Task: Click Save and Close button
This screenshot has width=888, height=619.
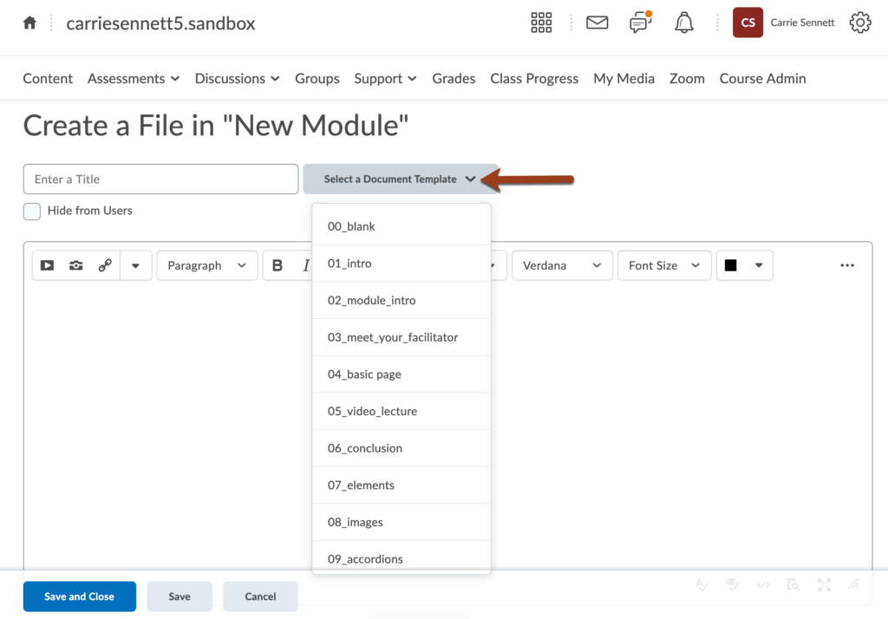Action: coord(79,596)
